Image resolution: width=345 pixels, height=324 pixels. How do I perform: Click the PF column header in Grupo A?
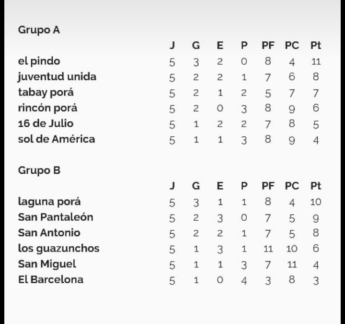click(268, 46)
